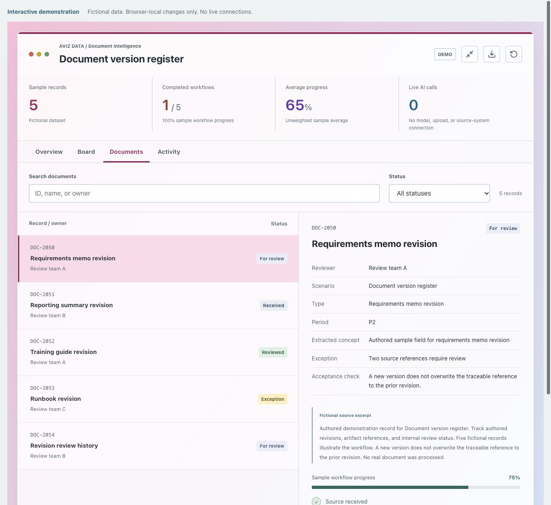Viewport: 551px width, 505px height.
Task: Click the Received status badge
Action: pyautogui.click(x=274, y=306)
